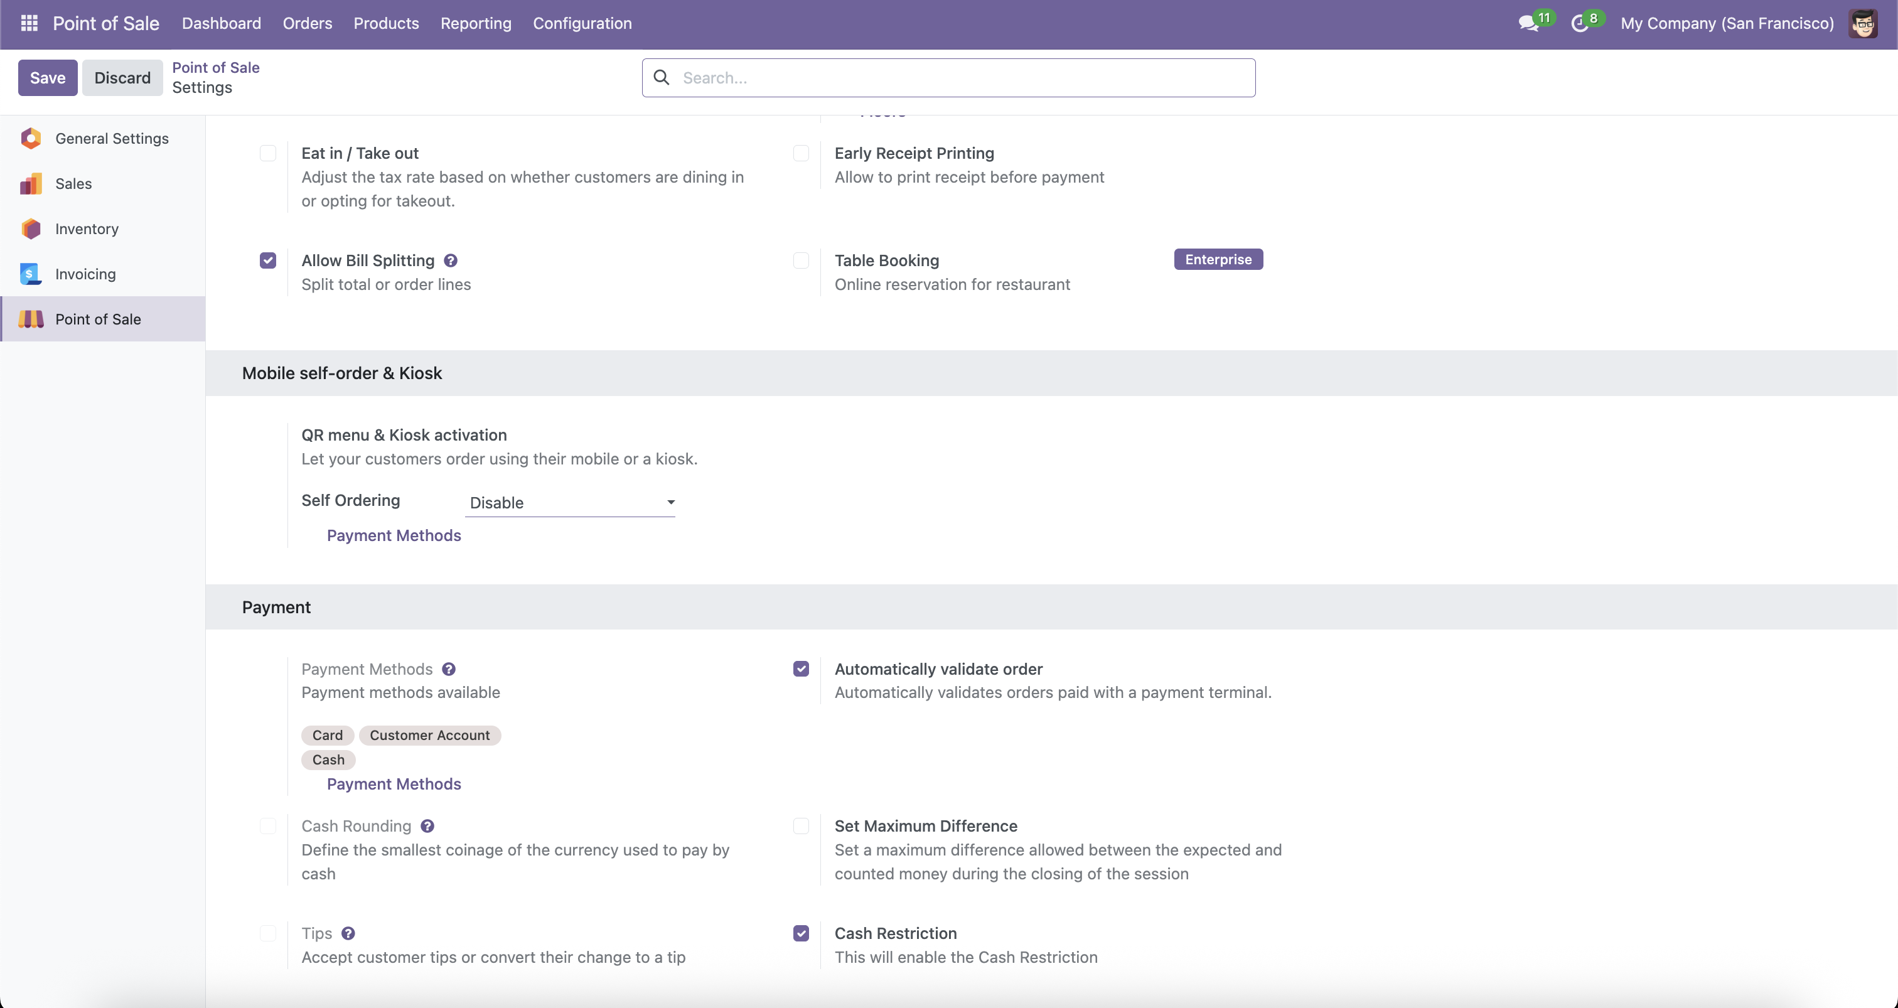Open the Products menu
Screen dimensions: 1898x1008
tap(386, 24)
